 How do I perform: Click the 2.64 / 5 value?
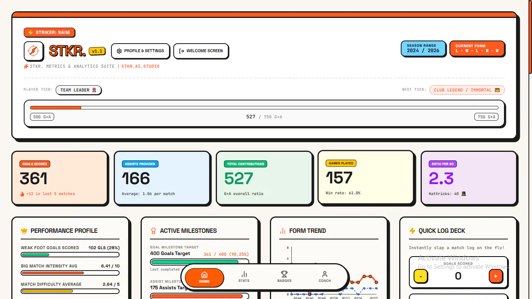[x=111, y=284]
